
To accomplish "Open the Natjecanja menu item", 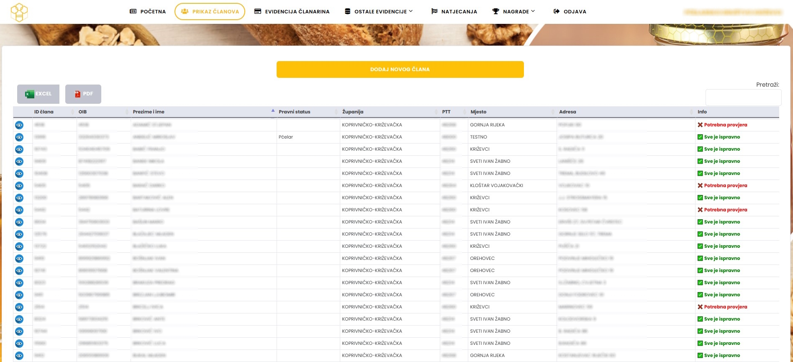I will [x=454, y=12].
